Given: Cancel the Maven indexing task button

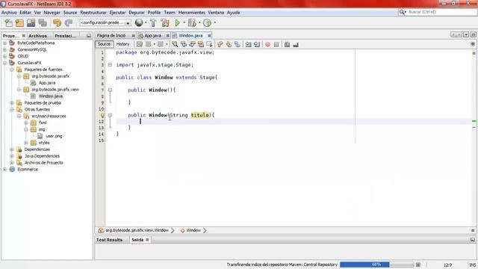Looking at the screenshot, I should click(x=418, y=265).
